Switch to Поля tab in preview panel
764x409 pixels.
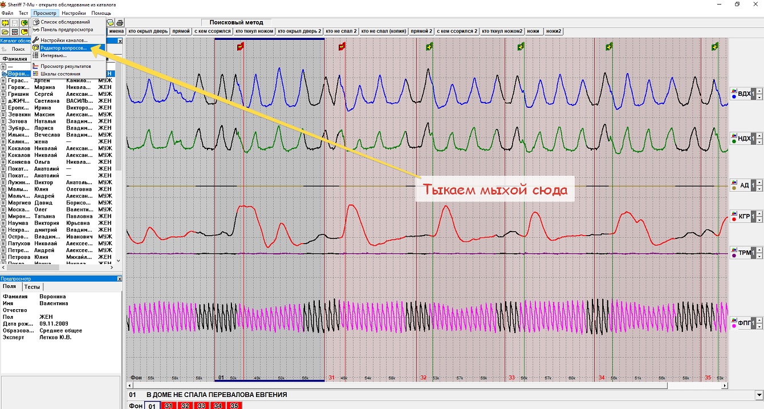10,287
